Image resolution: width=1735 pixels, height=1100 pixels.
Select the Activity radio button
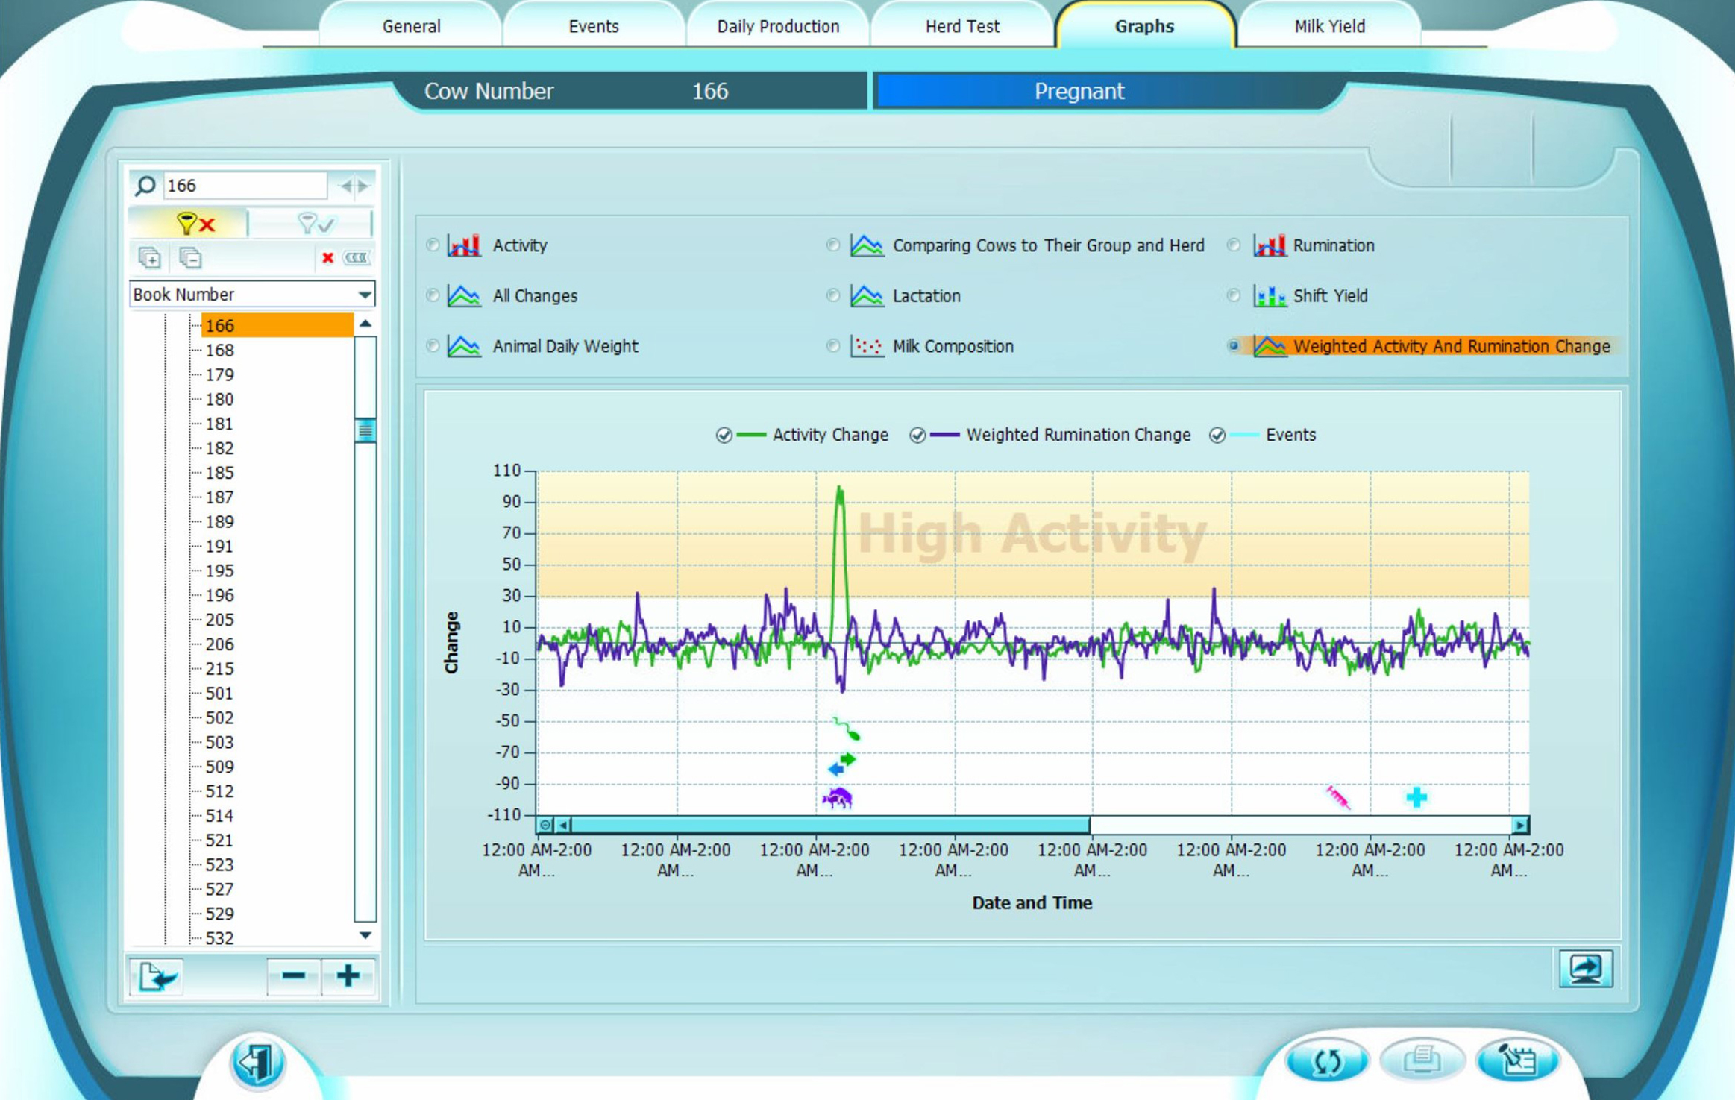point(433,245)
